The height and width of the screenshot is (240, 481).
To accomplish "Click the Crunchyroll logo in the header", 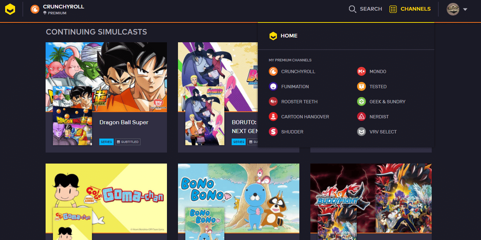I will pos(35,9).
